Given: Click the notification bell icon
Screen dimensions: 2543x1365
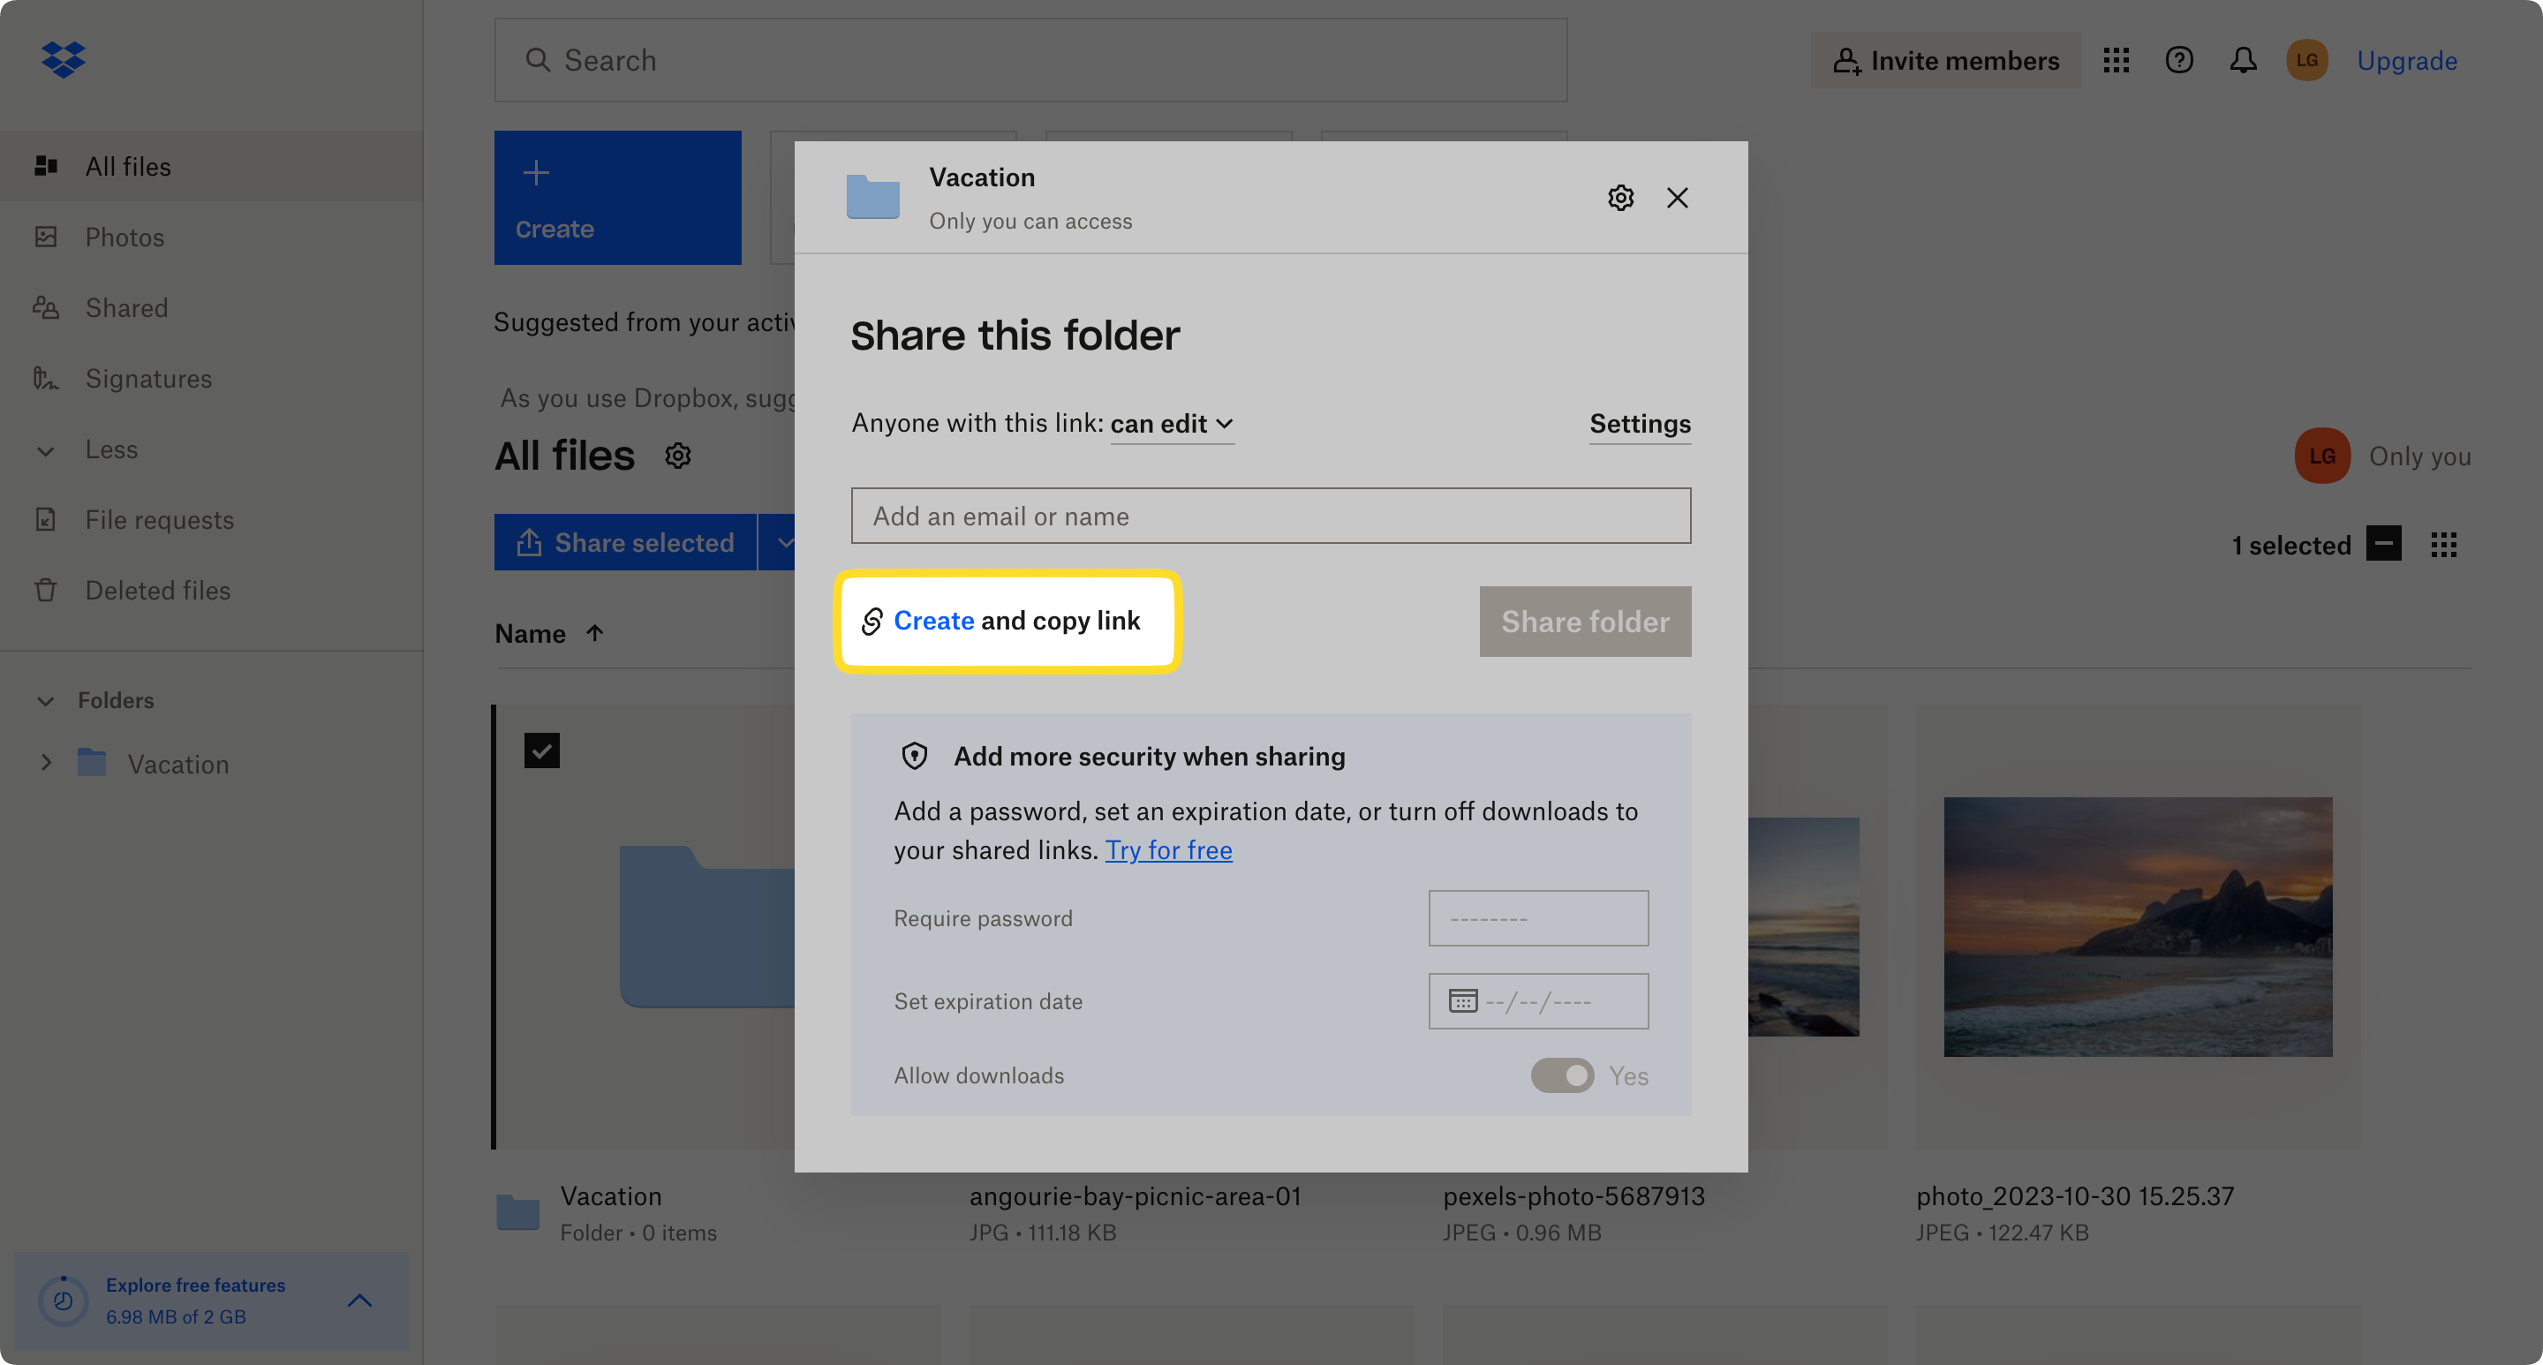Looking at the screenshot, I should [2242, 59].
